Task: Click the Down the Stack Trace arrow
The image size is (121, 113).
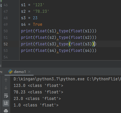Action: 6,88
